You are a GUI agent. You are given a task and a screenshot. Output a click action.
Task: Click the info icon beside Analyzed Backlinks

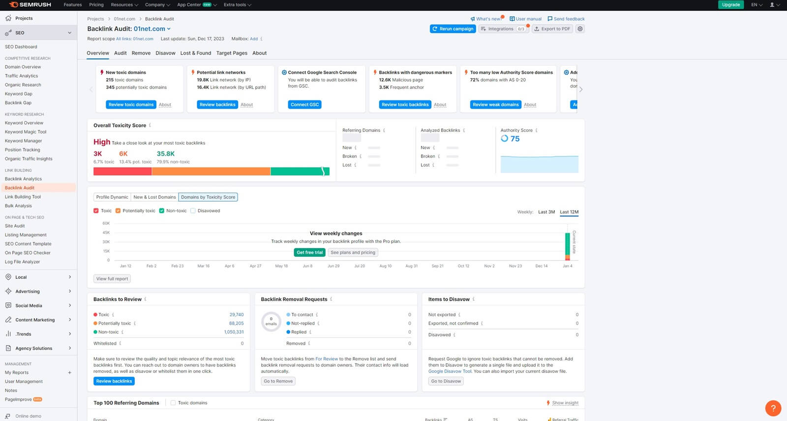click(x=464, y=130)
